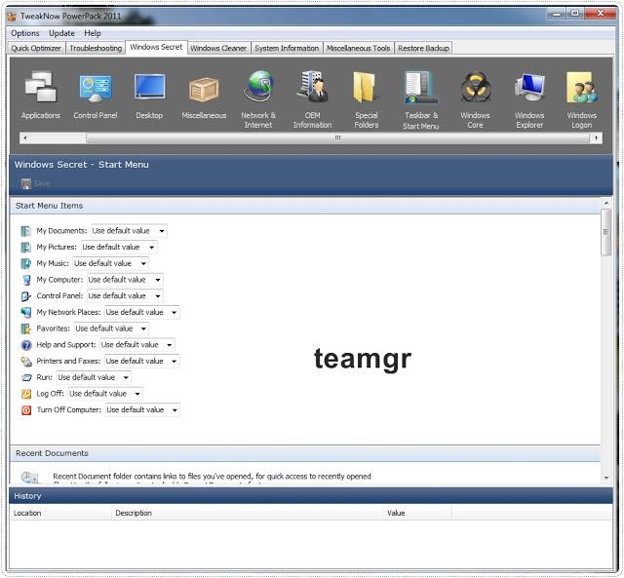624x578 pixels.
Task: Open the Run value dropdown
Action: click(94, 377)
